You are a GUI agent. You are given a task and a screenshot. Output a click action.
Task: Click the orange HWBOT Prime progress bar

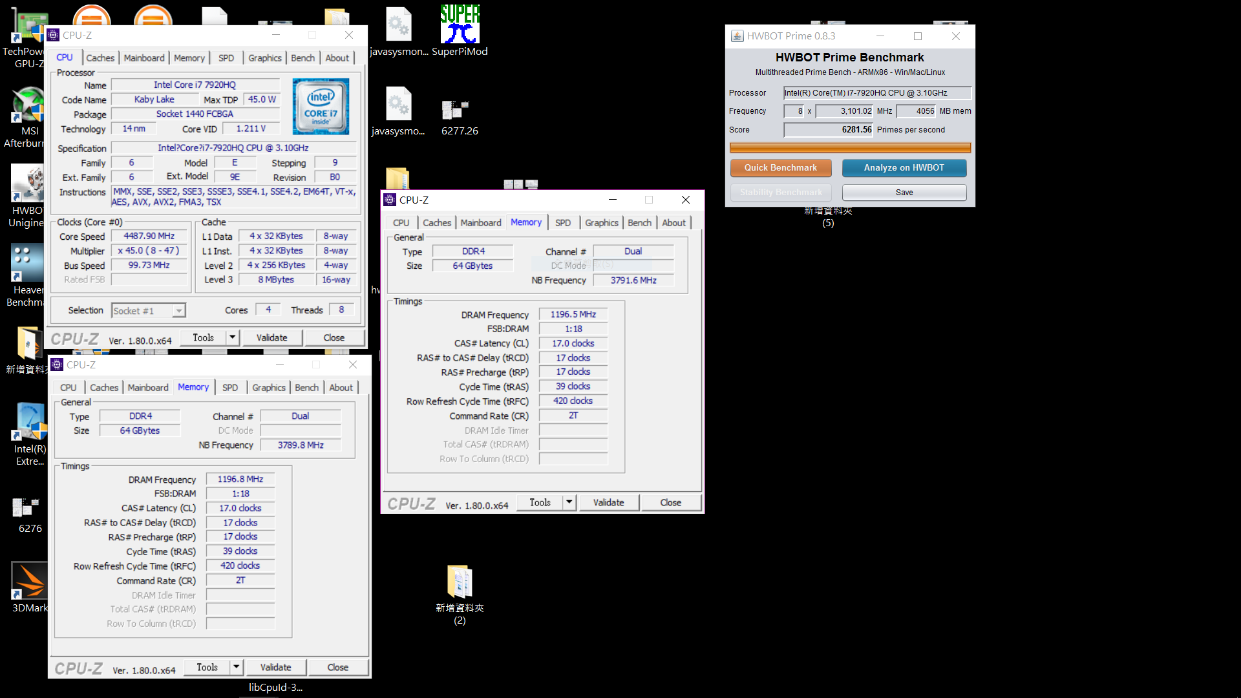851,147
